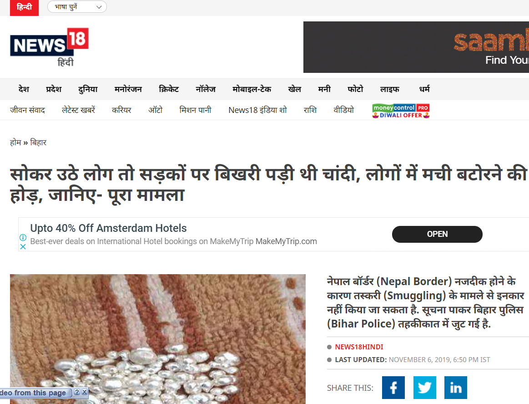
Task: Open the ad info icon
Action: click(23, 237)
